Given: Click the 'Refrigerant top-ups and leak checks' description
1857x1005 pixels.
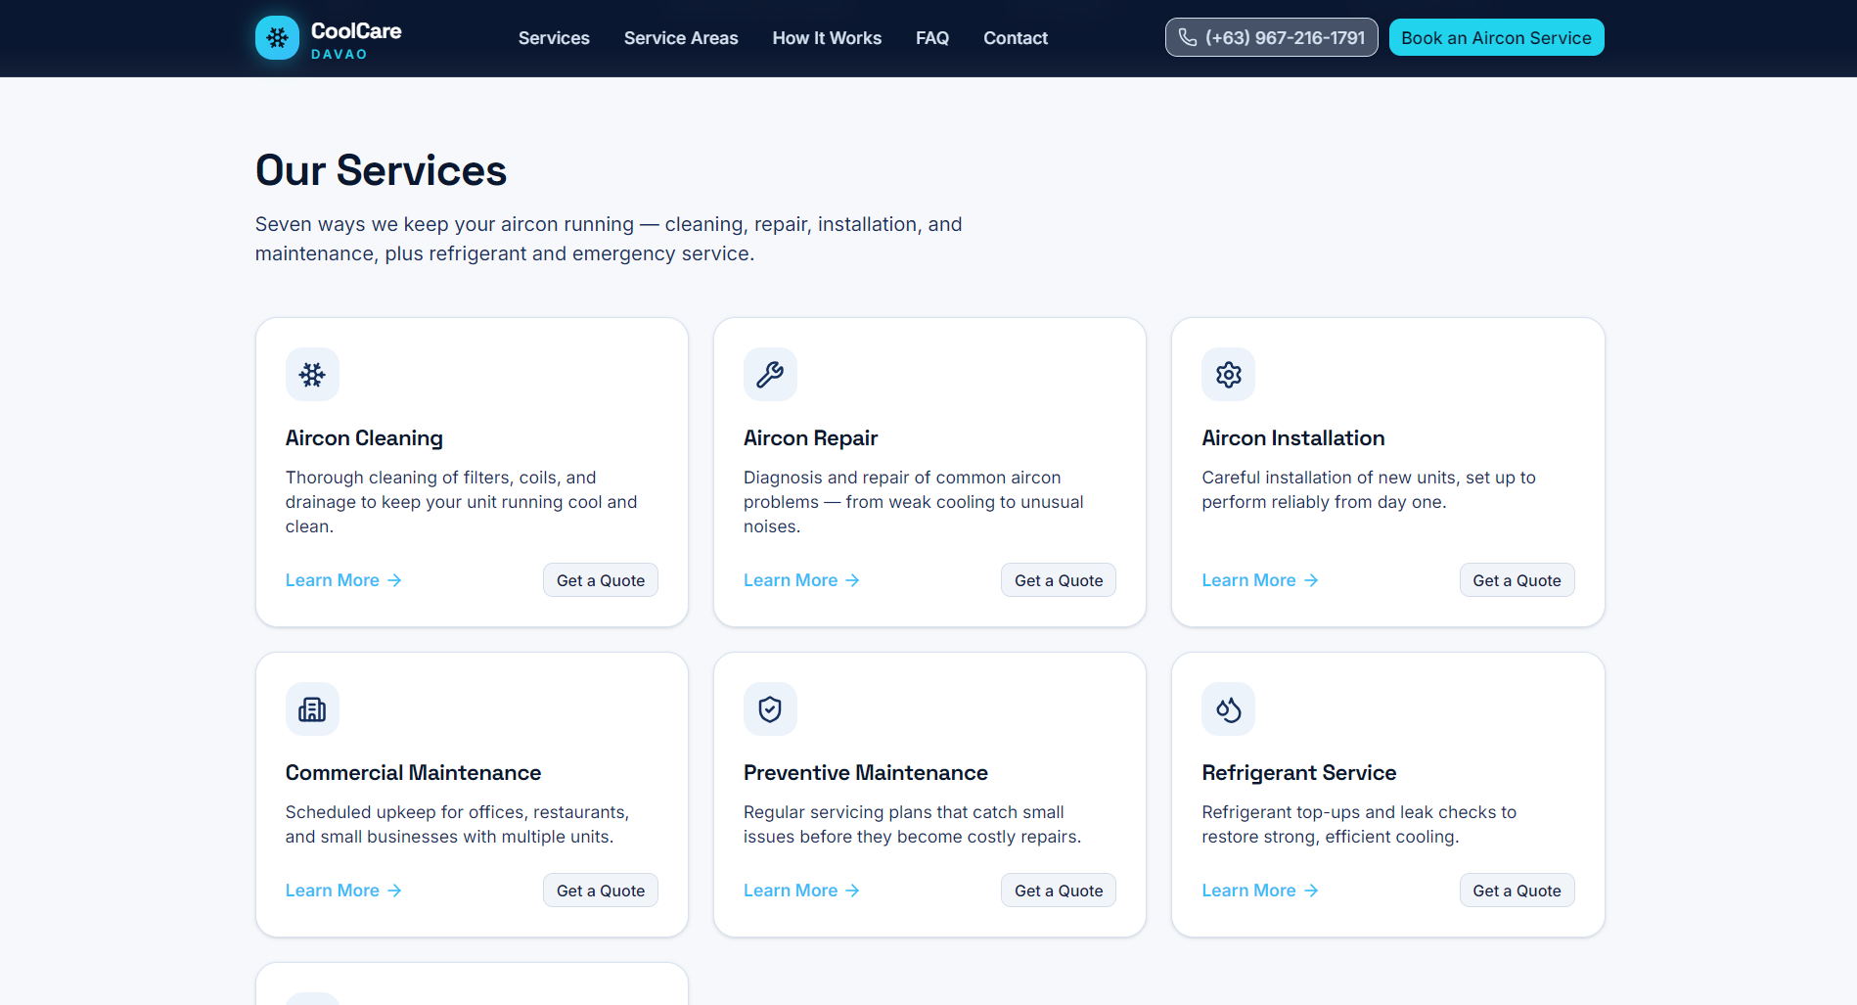Looking at the screenshot, I should [x=1359, y=824].
